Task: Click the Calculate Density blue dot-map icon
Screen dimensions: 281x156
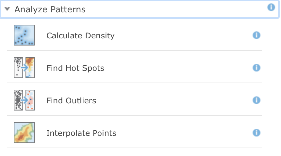Action: point(24,35)
